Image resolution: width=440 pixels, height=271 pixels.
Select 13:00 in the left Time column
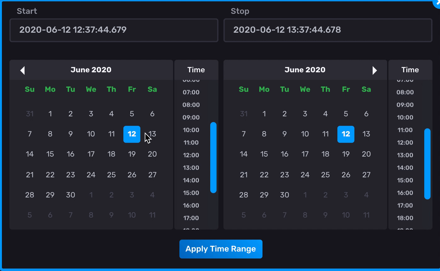191,168
